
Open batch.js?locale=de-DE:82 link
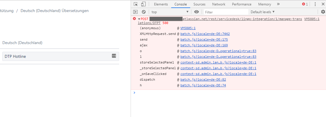pos(203,80)
